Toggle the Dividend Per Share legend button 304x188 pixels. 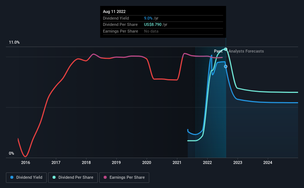click(x=73, y=178)
